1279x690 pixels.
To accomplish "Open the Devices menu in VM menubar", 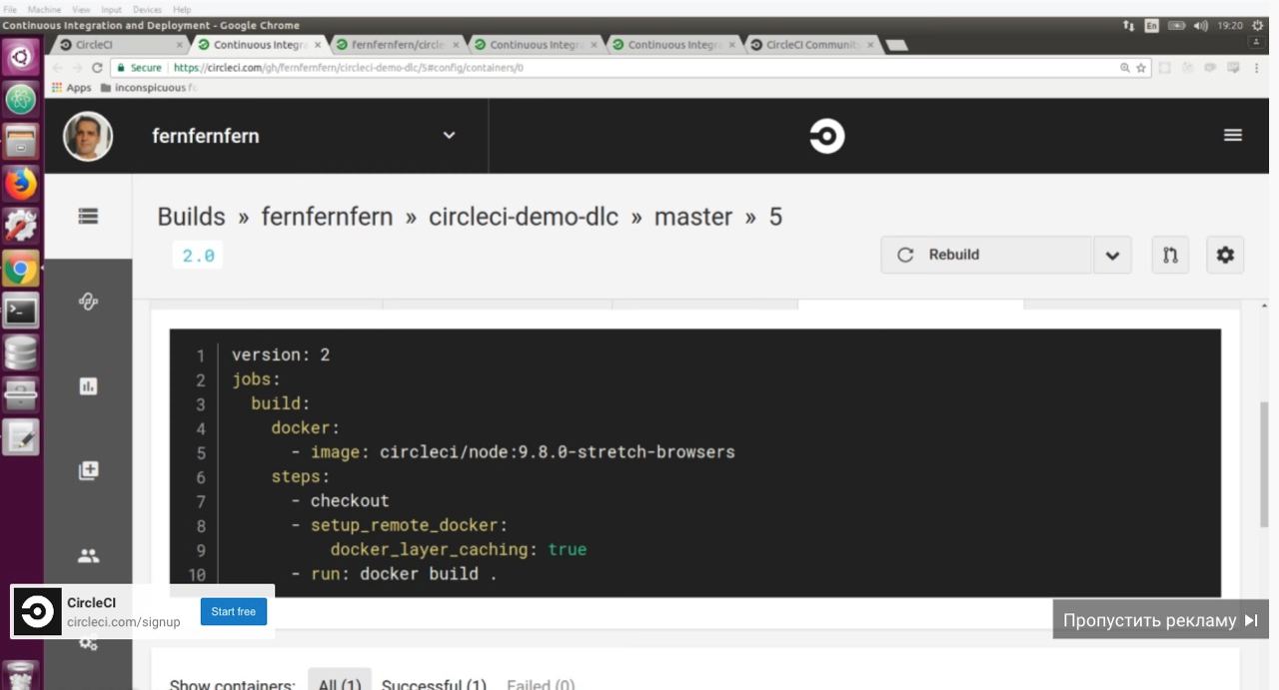I will click(x=147, y=9).
